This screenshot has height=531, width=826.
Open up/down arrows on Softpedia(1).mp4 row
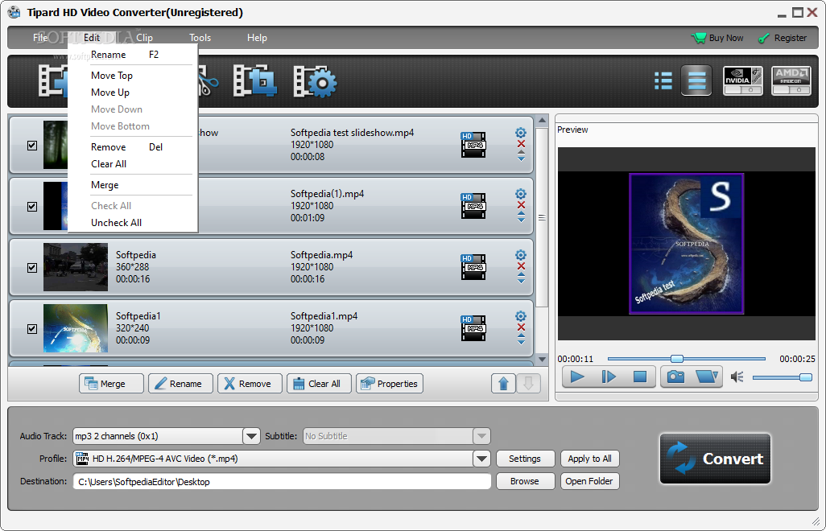(x=521, y=216)
